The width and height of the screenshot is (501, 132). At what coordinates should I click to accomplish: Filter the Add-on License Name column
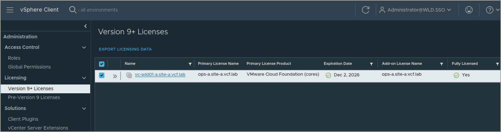point(441,64)
